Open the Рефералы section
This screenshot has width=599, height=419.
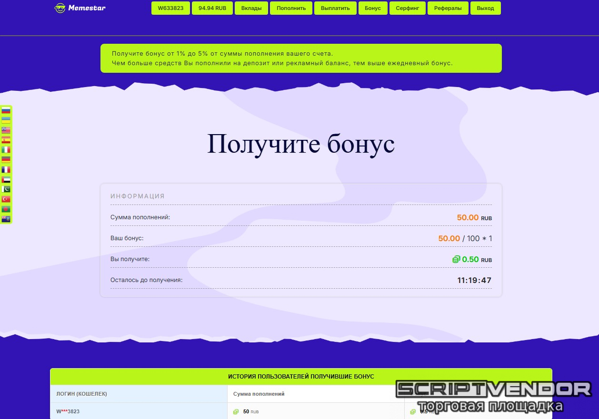448,8
